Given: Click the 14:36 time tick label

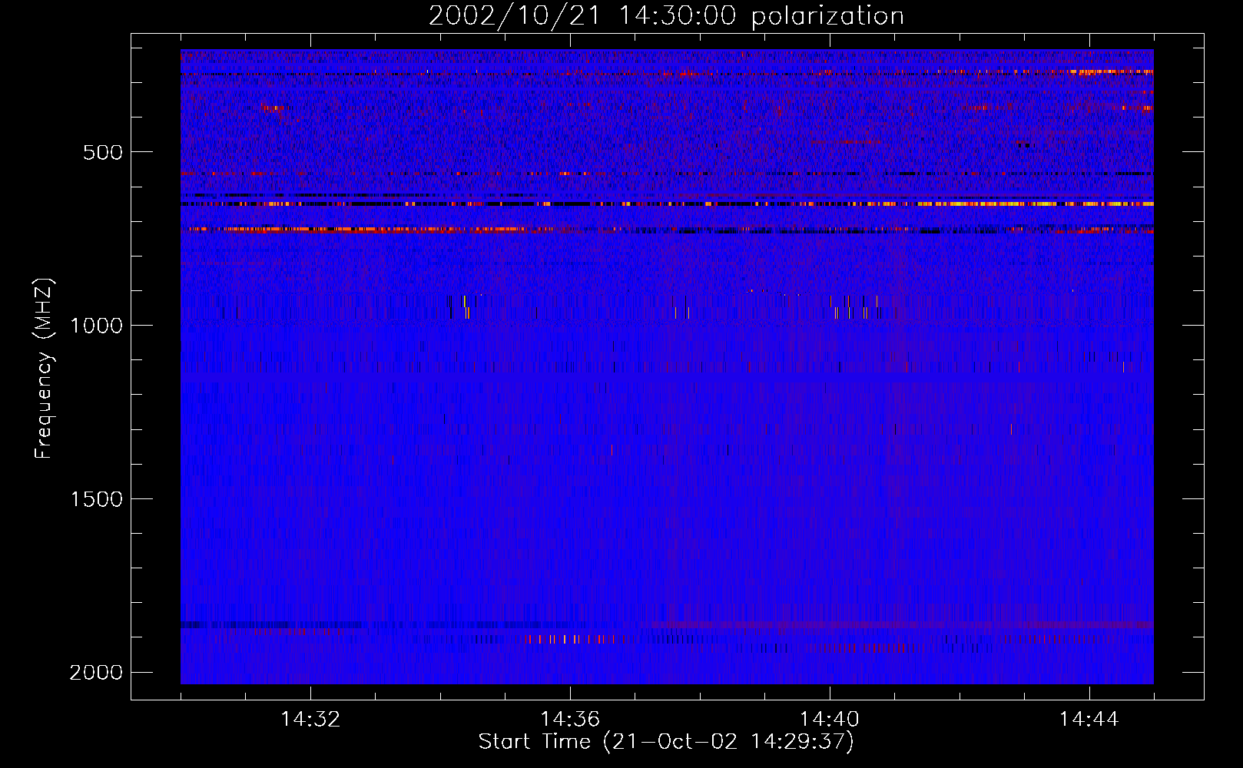Looking at the screenshot, I should [x=570, y=720].
